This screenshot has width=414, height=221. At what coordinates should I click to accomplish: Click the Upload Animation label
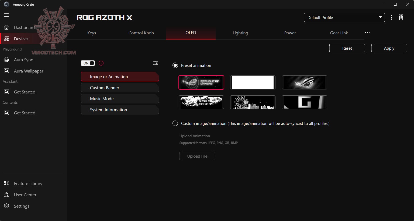coord(195,136)
